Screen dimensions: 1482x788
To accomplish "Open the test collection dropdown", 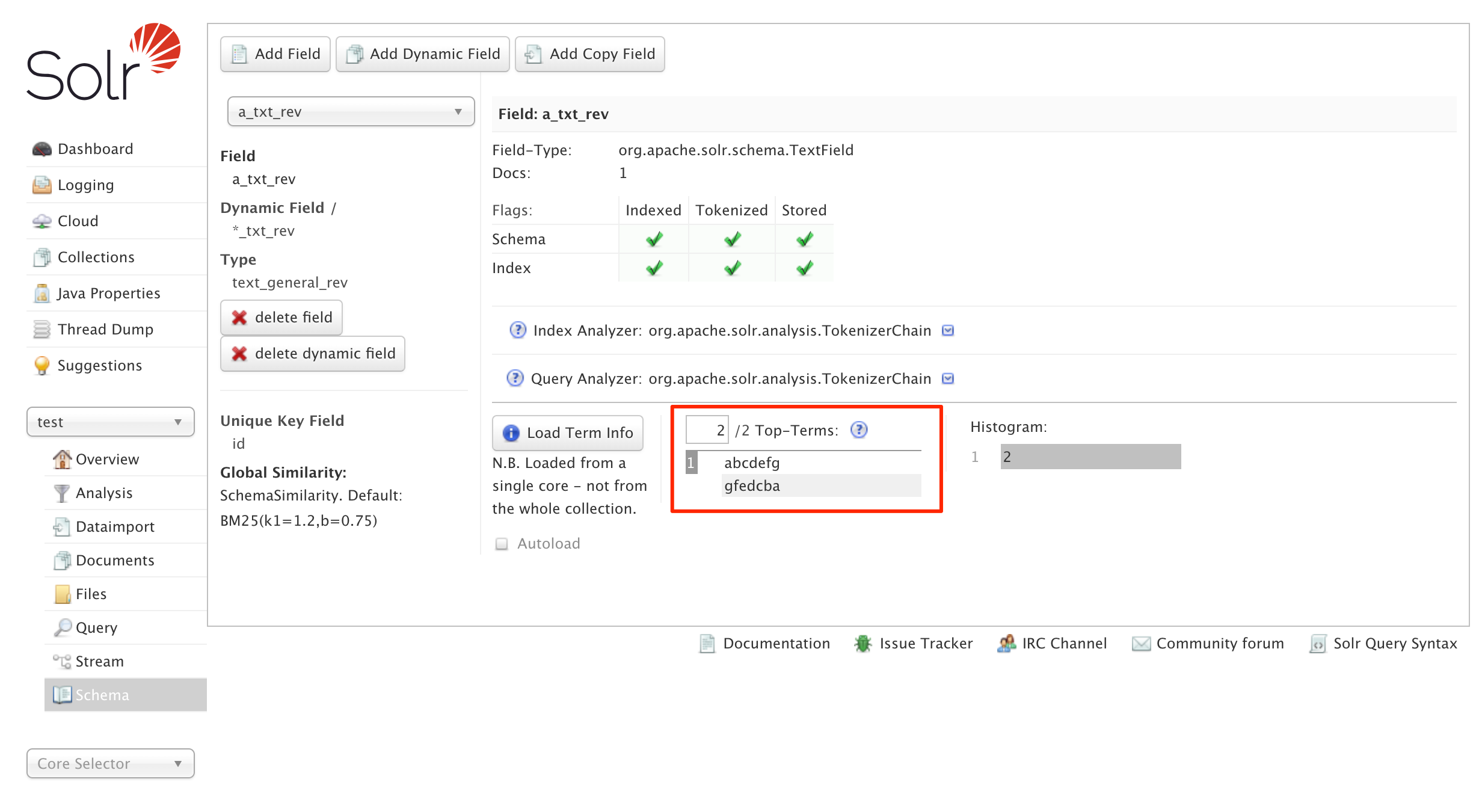I will coord(110,422).
